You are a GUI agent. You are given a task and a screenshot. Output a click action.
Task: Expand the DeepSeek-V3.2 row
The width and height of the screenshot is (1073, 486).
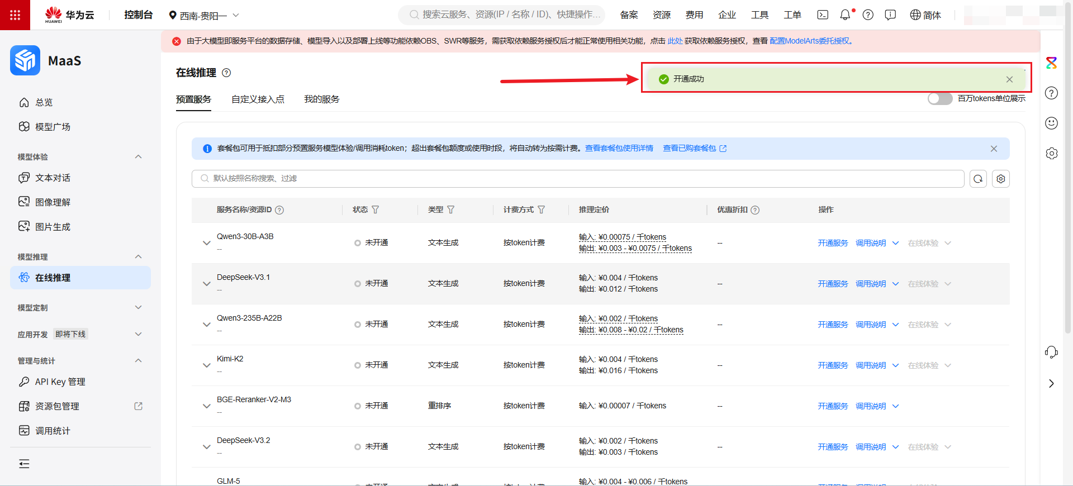(206, 447)
